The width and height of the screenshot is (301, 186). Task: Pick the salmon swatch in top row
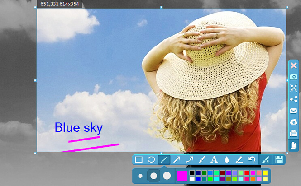click(259, 173)
